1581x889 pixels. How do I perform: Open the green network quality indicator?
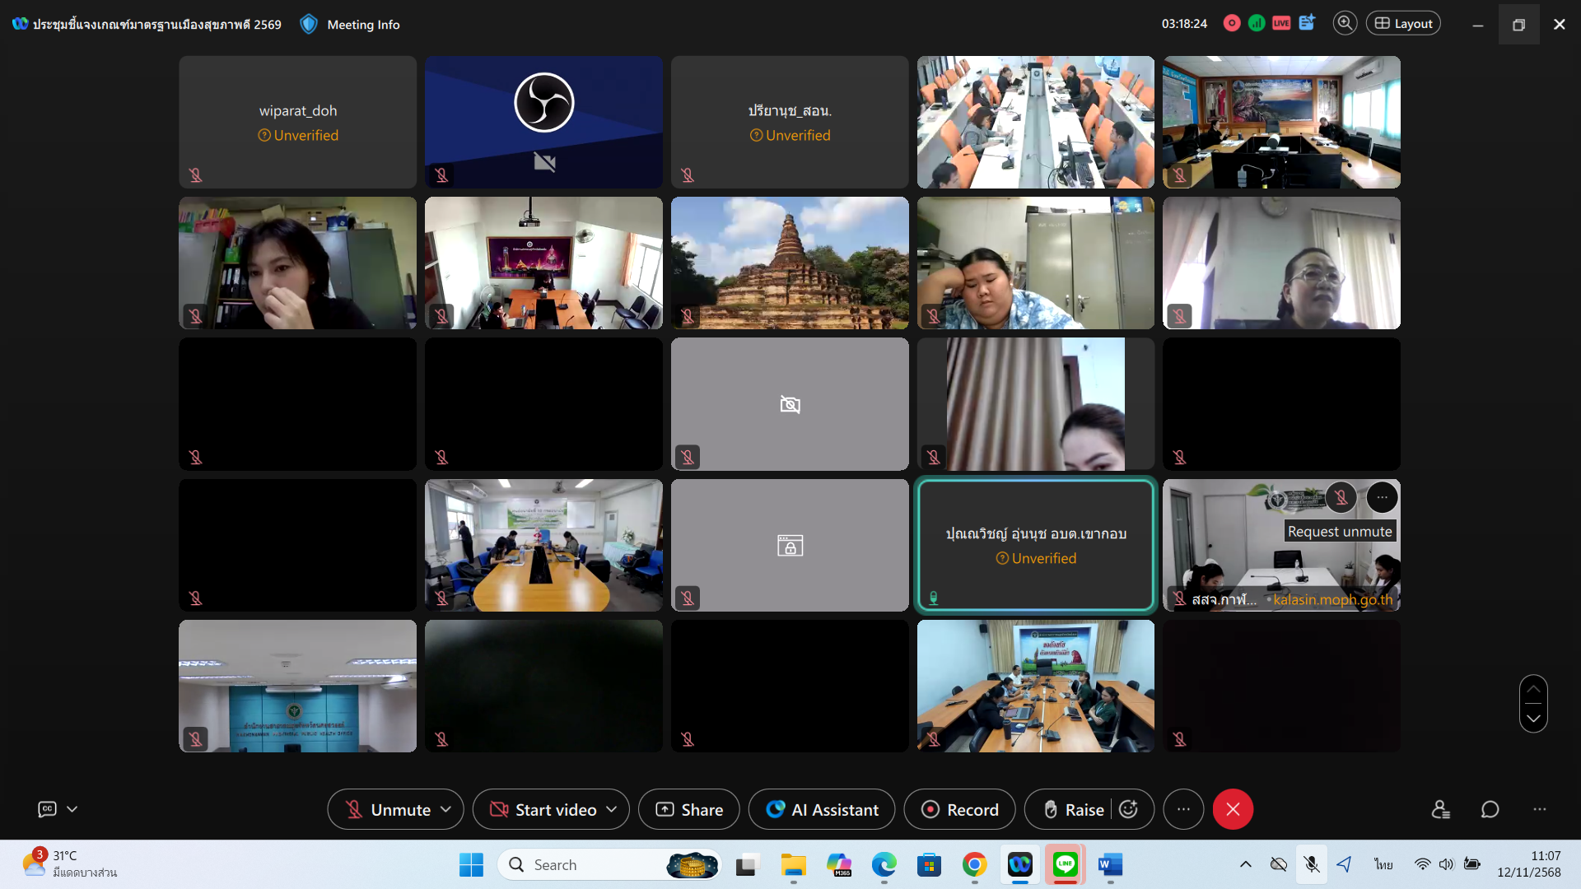pyautogui.click(x=1257, y=23)
